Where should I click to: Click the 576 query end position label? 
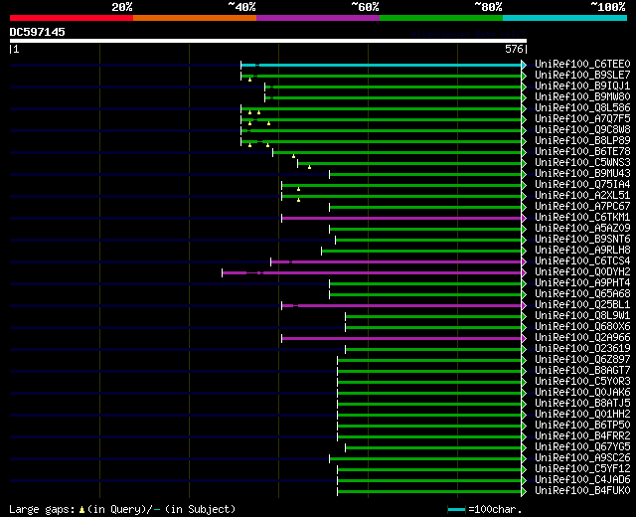(x=514, y=49)
